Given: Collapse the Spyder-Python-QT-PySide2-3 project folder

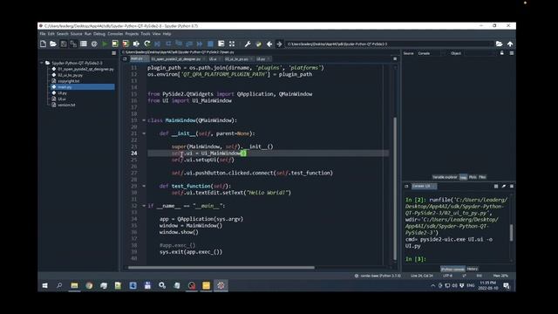Looking at the screenshot, I should click(42, 63).
